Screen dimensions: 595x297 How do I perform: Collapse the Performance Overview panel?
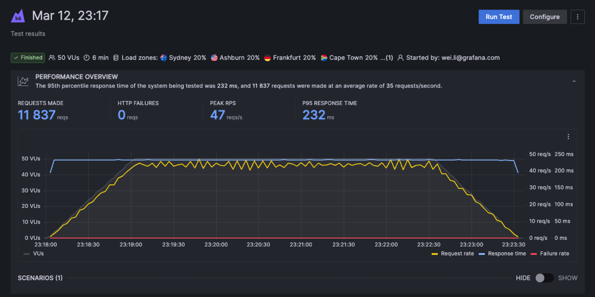[x=574, y=81]
